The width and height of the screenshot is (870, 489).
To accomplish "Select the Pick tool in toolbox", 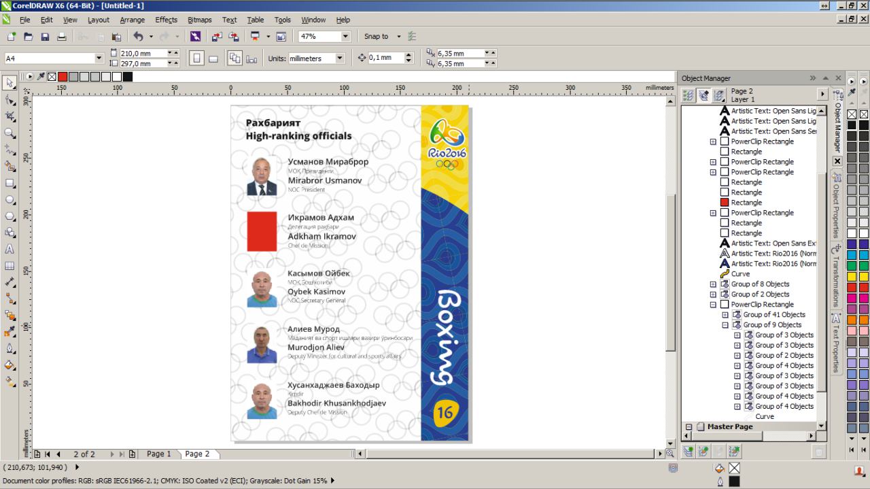I will 10,83.
